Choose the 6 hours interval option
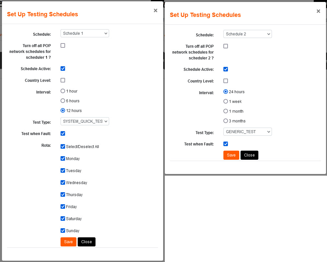Screen dimensions: 327x262 (x=63, y=101)
